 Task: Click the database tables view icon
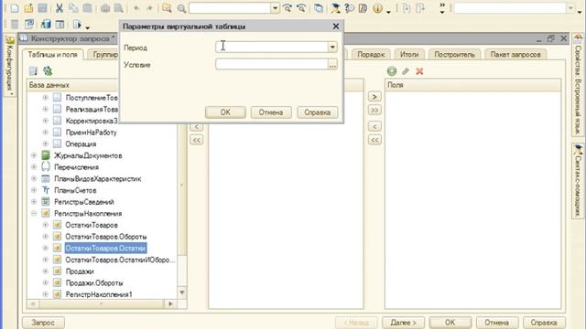tap(33, 71)
